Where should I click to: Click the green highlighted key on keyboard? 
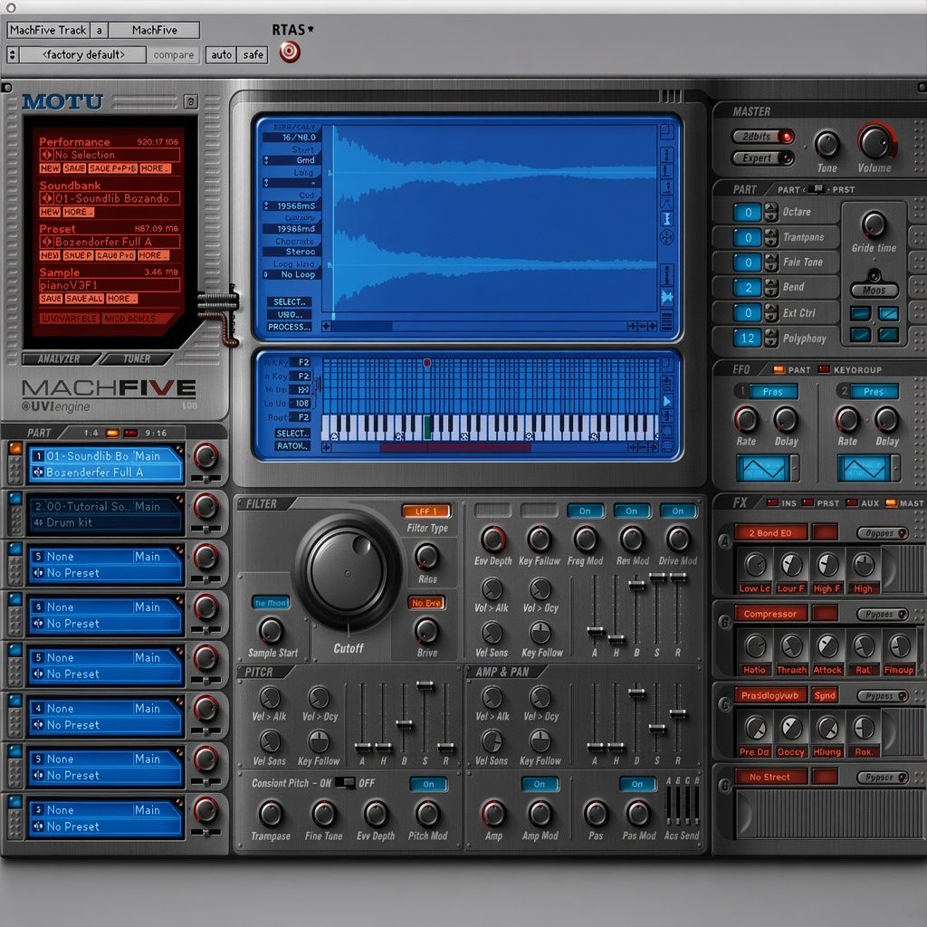point(427,427)
